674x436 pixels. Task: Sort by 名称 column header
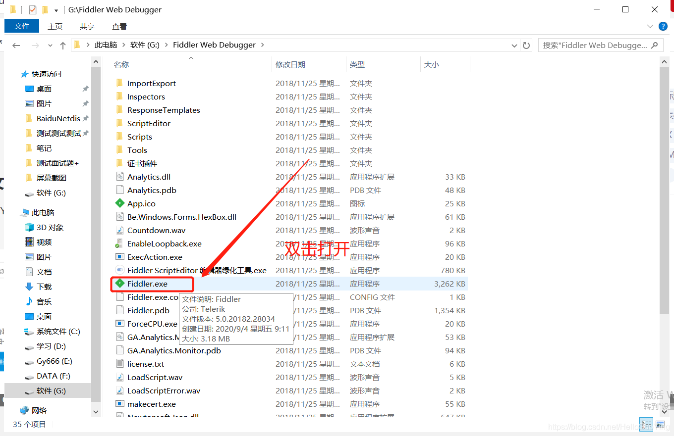[121, 64]
